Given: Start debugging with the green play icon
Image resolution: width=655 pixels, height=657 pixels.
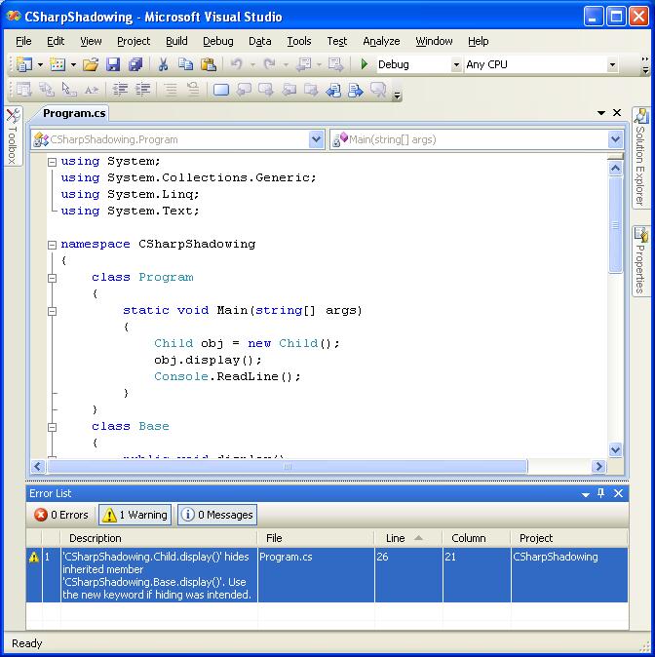Looking at the screenshot, I should coord(365,64).
